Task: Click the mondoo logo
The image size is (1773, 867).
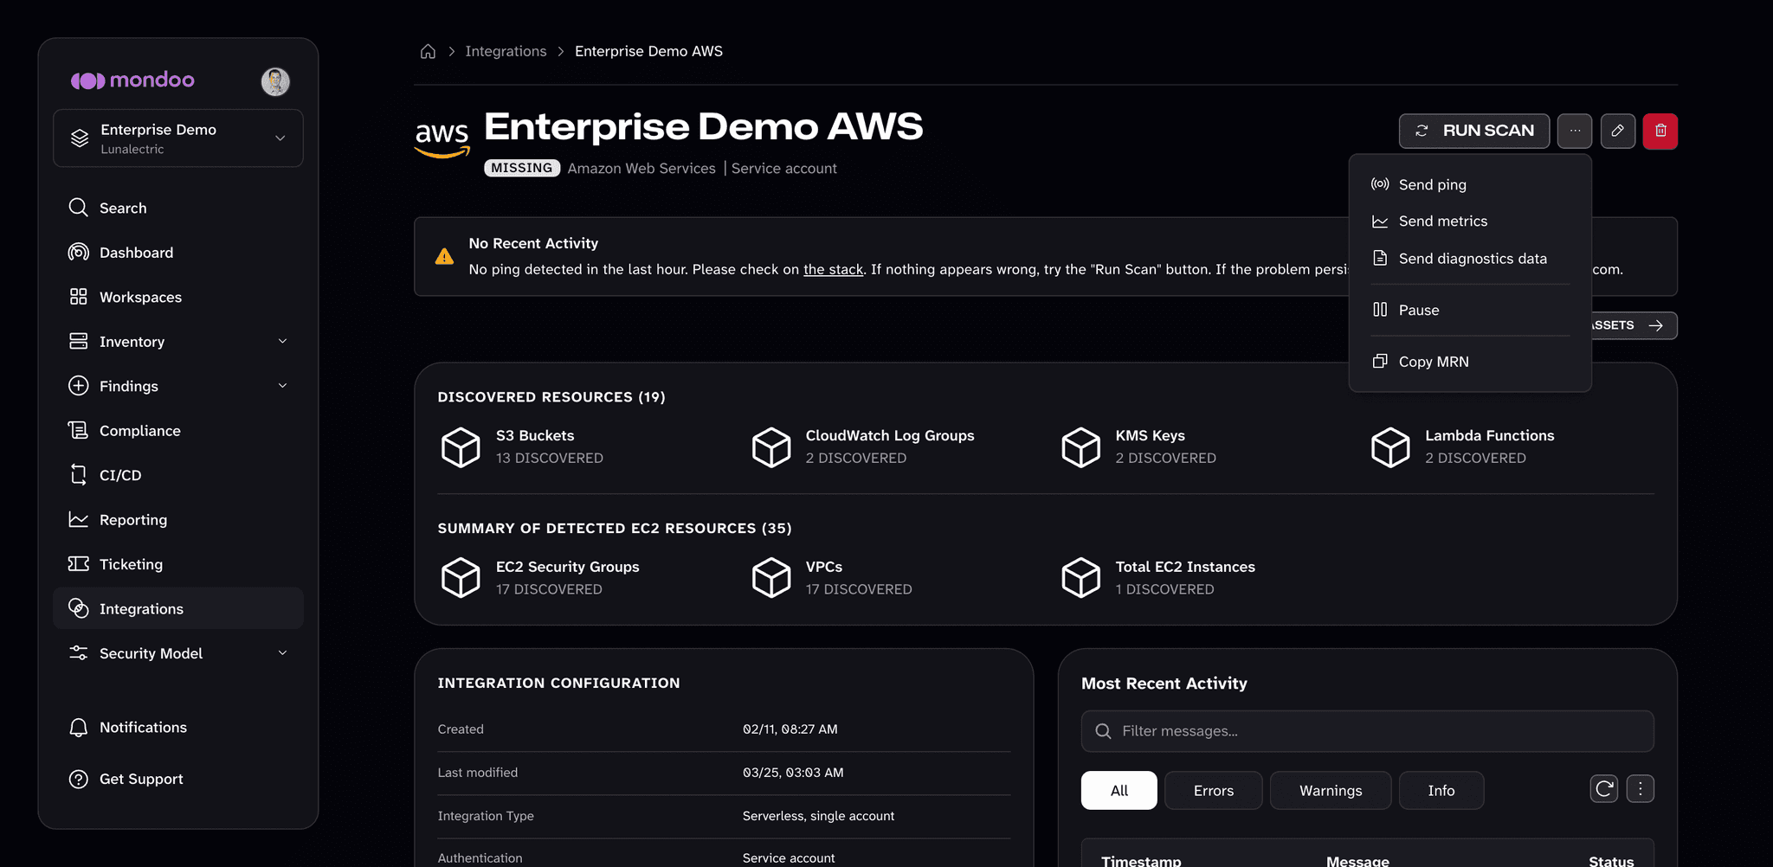Action: [132, 80]
